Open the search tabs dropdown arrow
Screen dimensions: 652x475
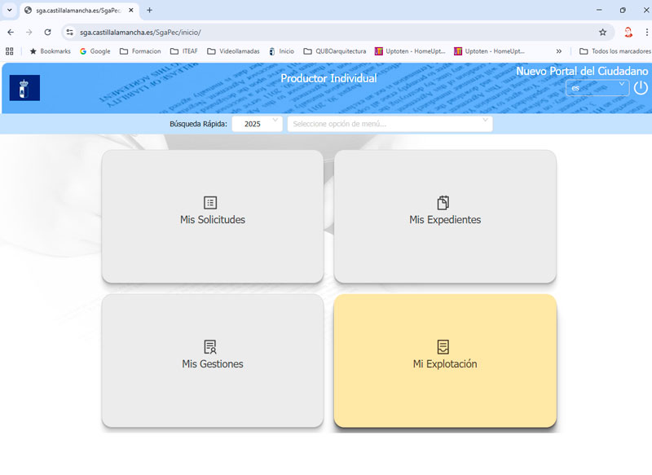9,10
